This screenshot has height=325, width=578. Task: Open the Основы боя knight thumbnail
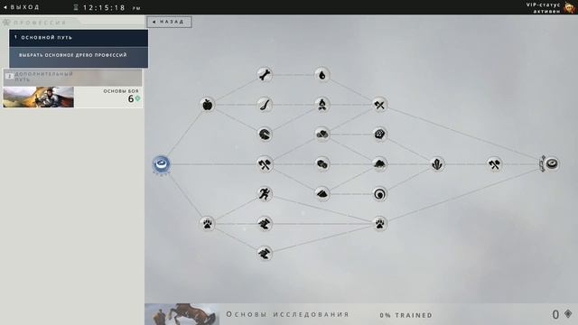coord(38,97)
